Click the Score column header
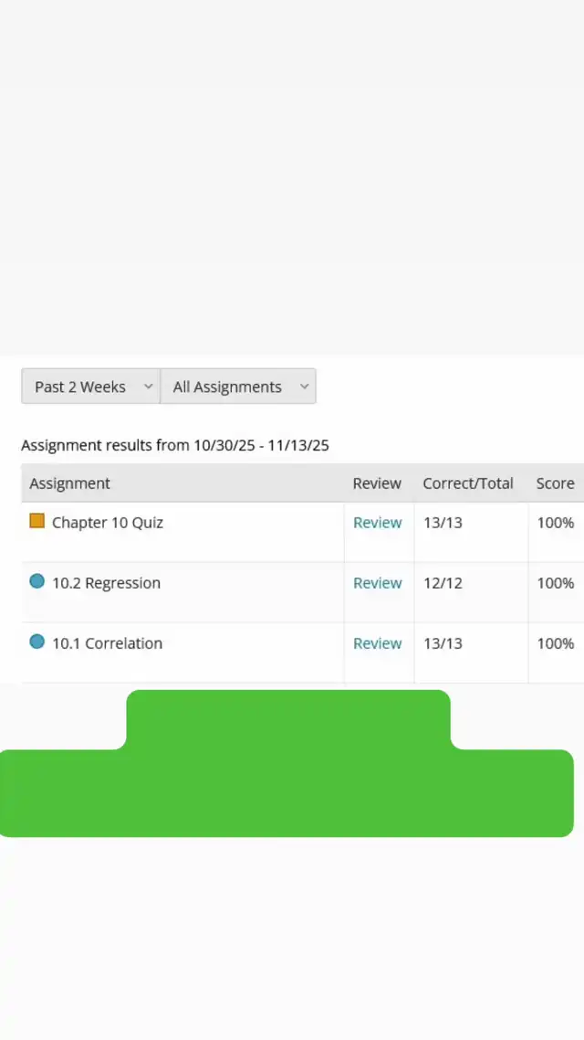This screenshot has height=1040, width=584. tap(555, 483)
